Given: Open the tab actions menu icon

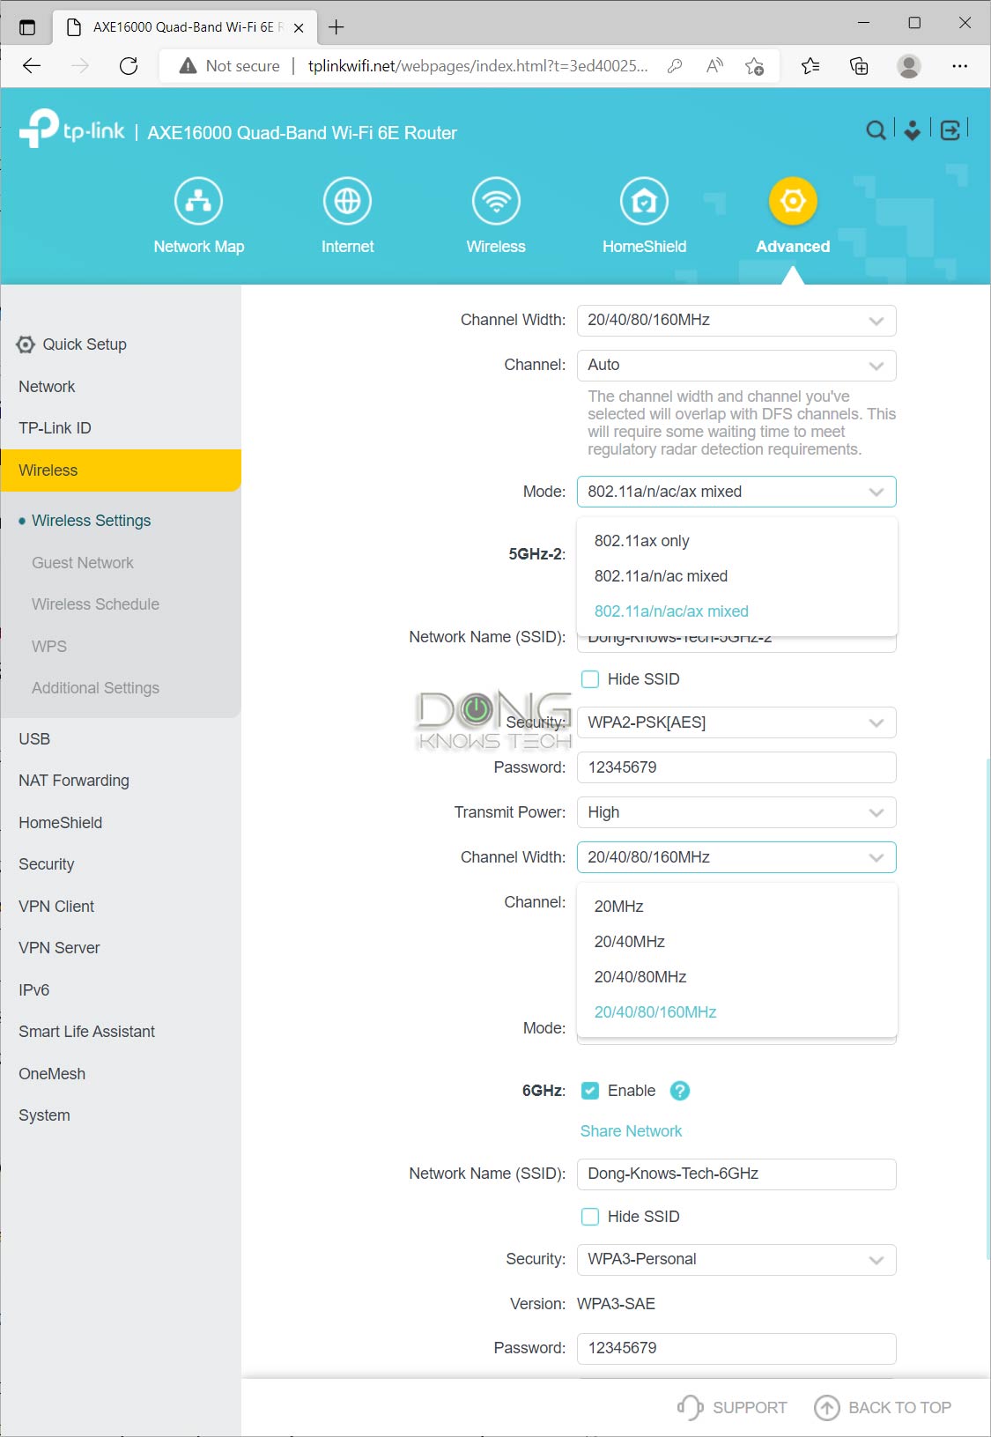Looking at the screenshot, I should [x=27, y=27].
